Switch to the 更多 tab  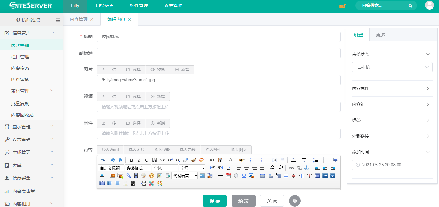(380, 35)
